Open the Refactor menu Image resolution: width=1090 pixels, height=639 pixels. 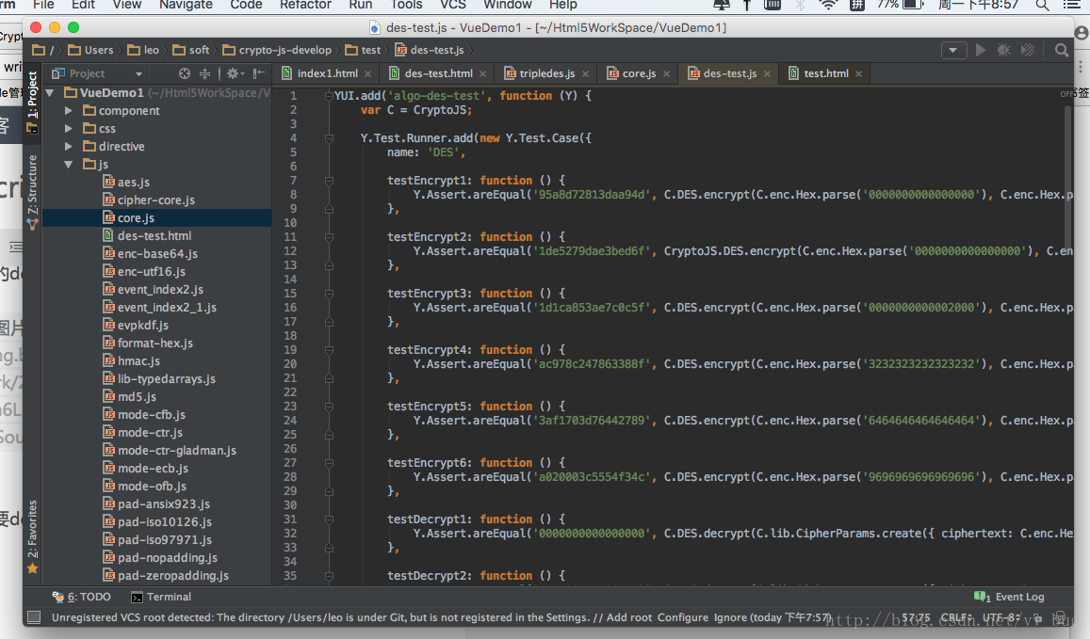click(x=305, y=5)
